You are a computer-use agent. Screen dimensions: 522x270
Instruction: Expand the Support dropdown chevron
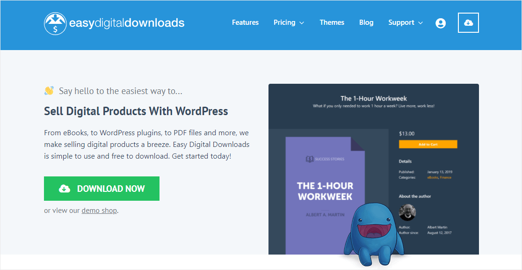(x=420, y=23)
